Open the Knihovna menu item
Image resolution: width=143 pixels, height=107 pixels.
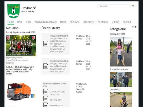(x=75, y=22)
